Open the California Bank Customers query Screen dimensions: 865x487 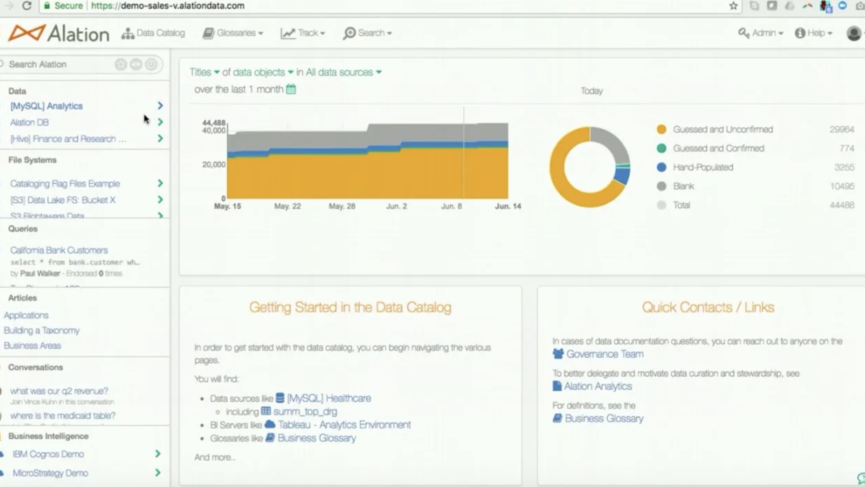[59, 250]
